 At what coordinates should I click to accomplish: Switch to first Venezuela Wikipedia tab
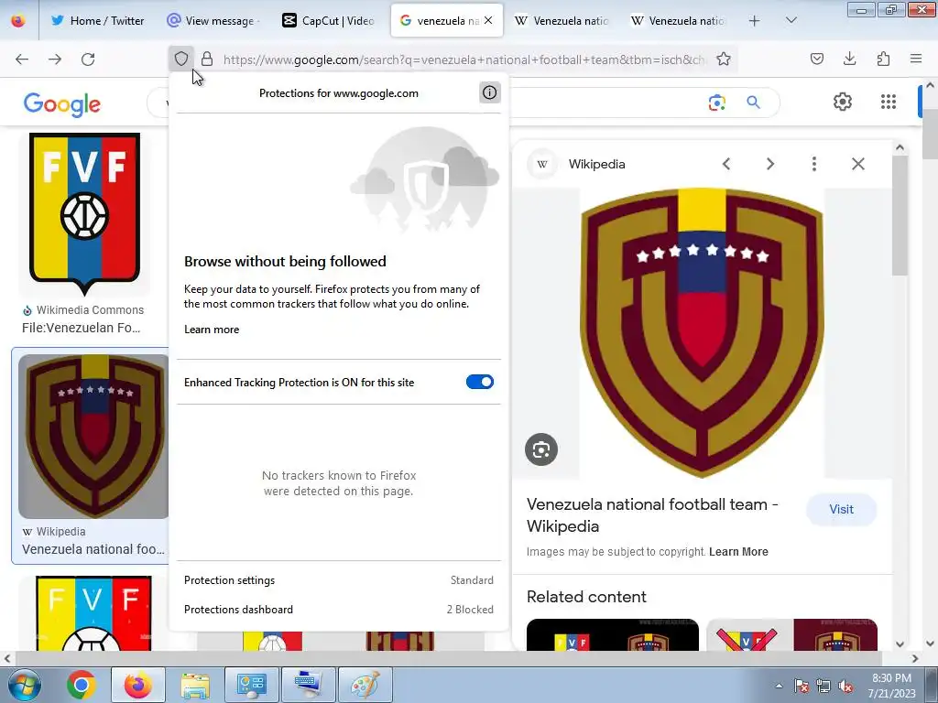(562, 21)
